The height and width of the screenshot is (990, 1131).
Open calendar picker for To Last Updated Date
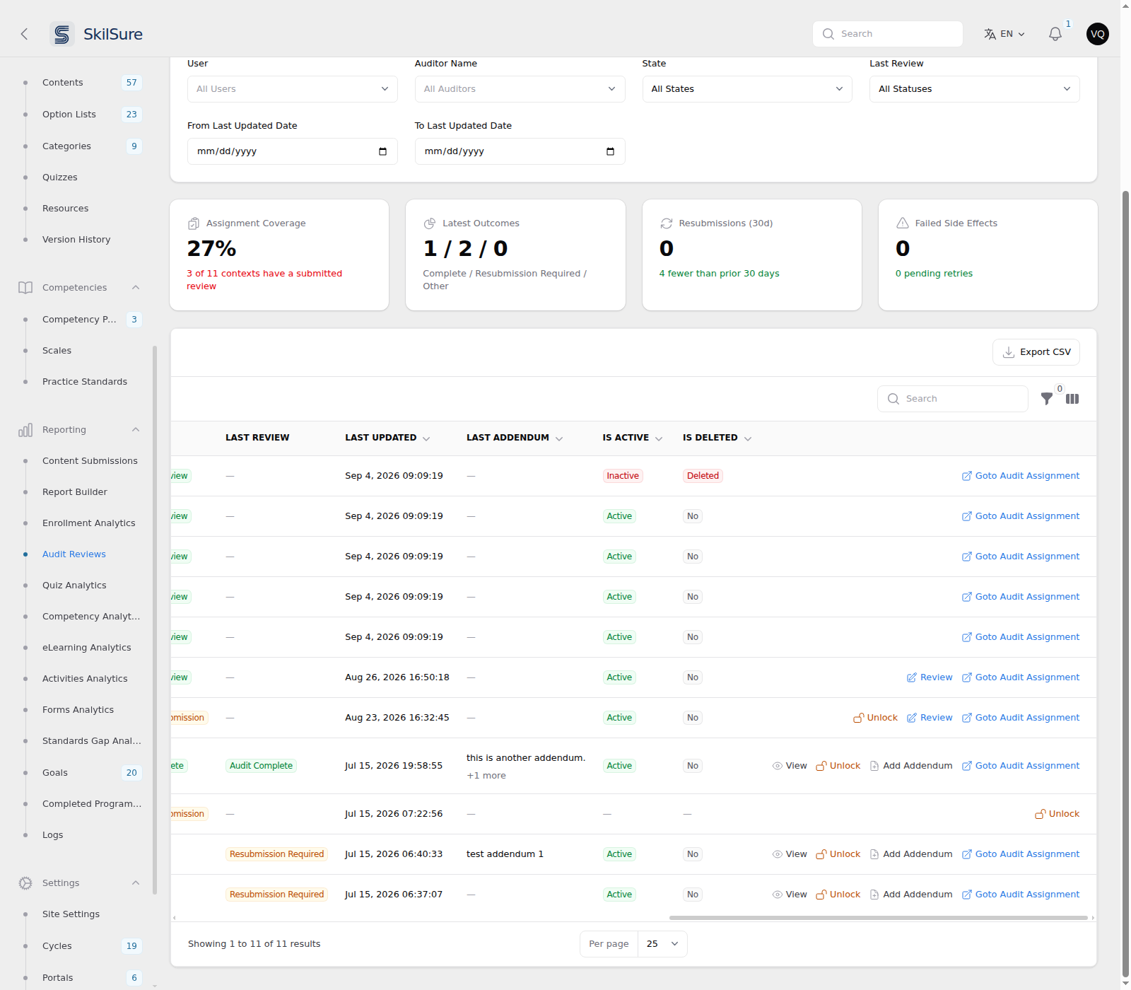click(610, 151)
